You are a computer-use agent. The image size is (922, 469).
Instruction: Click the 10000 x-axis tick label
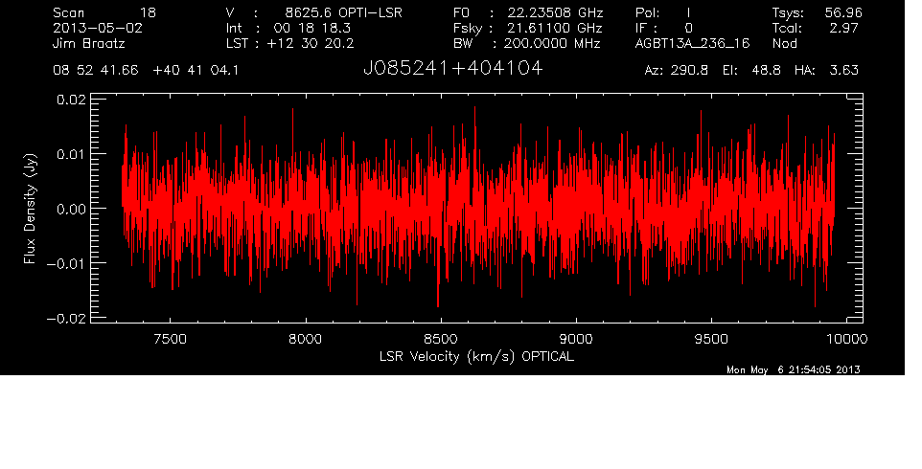[x=846, y=339]
